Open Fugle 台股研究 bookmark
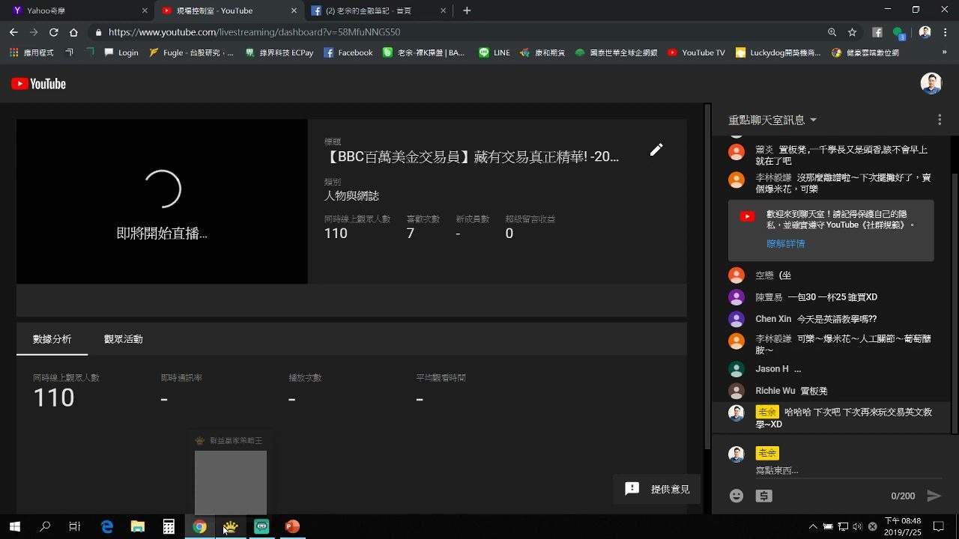959x539 pixels. (x=191, y=52)
